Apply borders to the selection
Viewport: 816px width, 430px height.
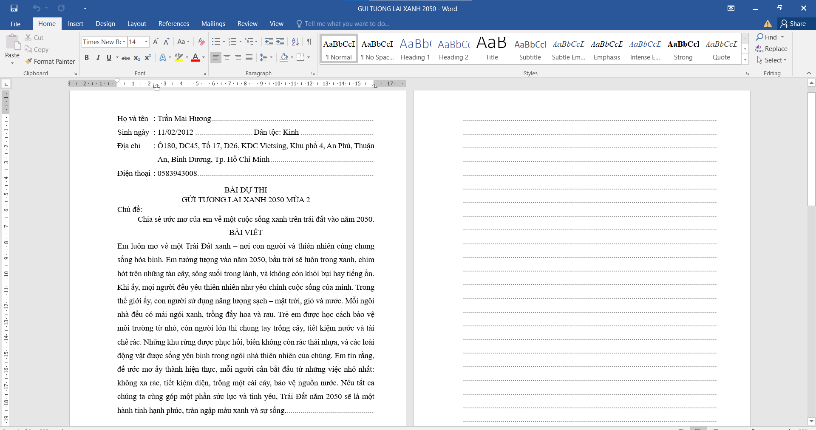point(300,57)
